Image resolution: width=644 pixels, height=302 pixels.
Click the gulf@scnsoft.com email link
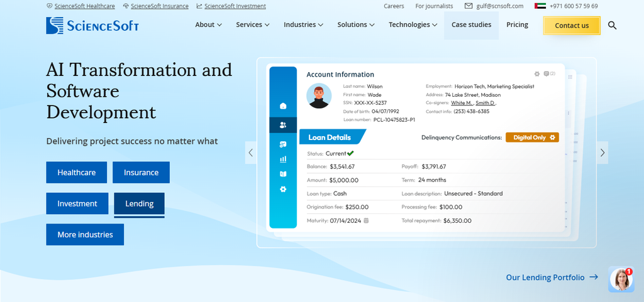pyautogui.click(x=499, y=6)
